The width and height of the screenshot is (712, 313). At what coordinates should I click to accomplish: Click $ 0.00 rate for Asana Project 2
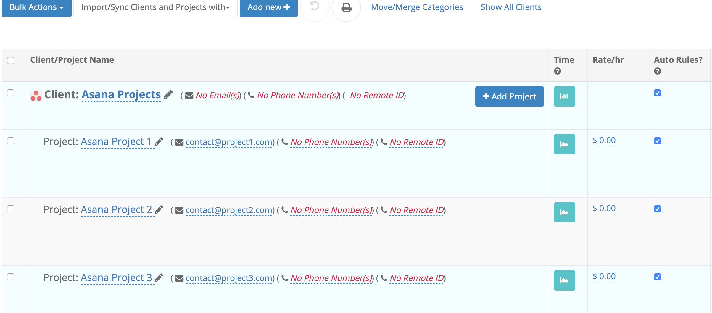[x=604, y=209]
